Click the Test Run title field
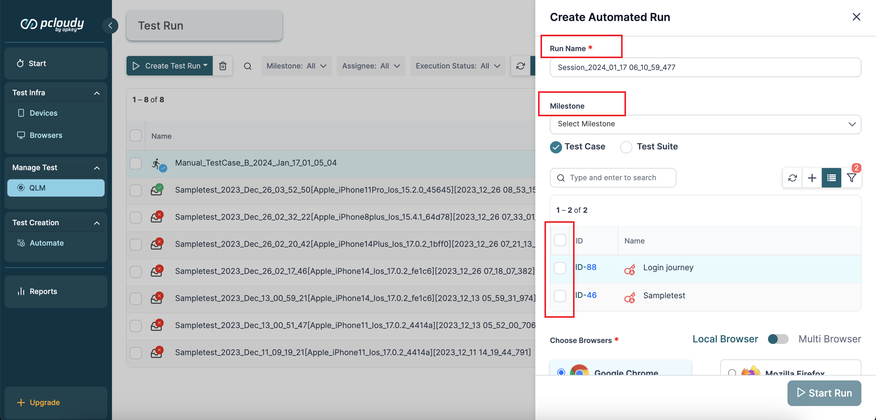Viewport: 876px width, 420px height. 204,26
